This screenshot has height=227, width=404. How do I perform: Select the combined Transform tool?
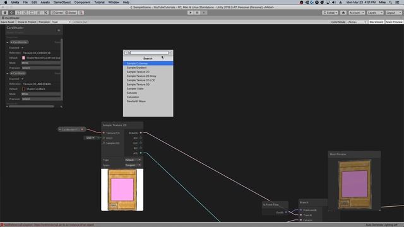pyautogui.click(x=39, y=13)
